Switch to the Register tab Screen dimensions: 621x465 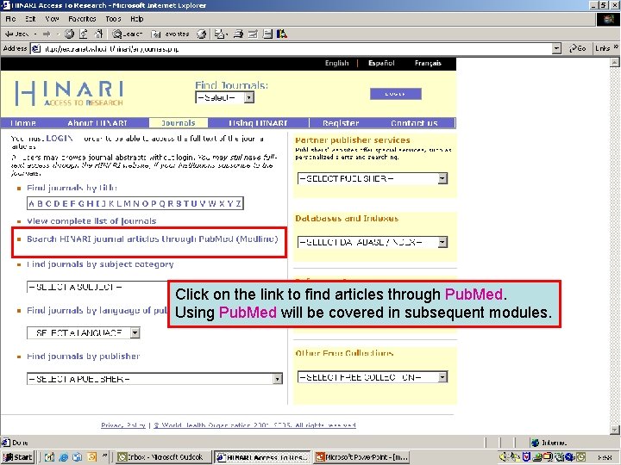pyautogui.click(x=341, y=123)
